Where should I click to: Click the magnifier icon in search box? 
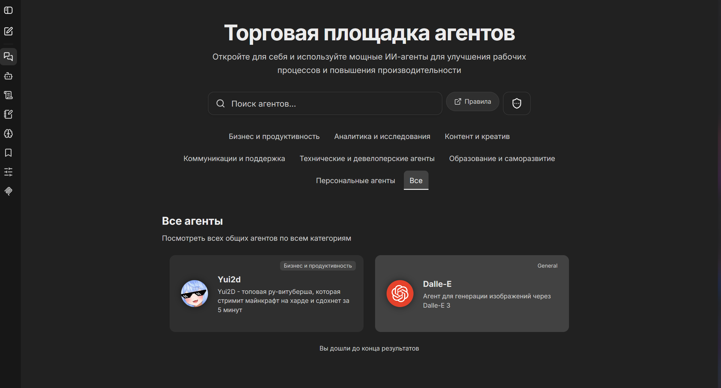click(220, 103)
